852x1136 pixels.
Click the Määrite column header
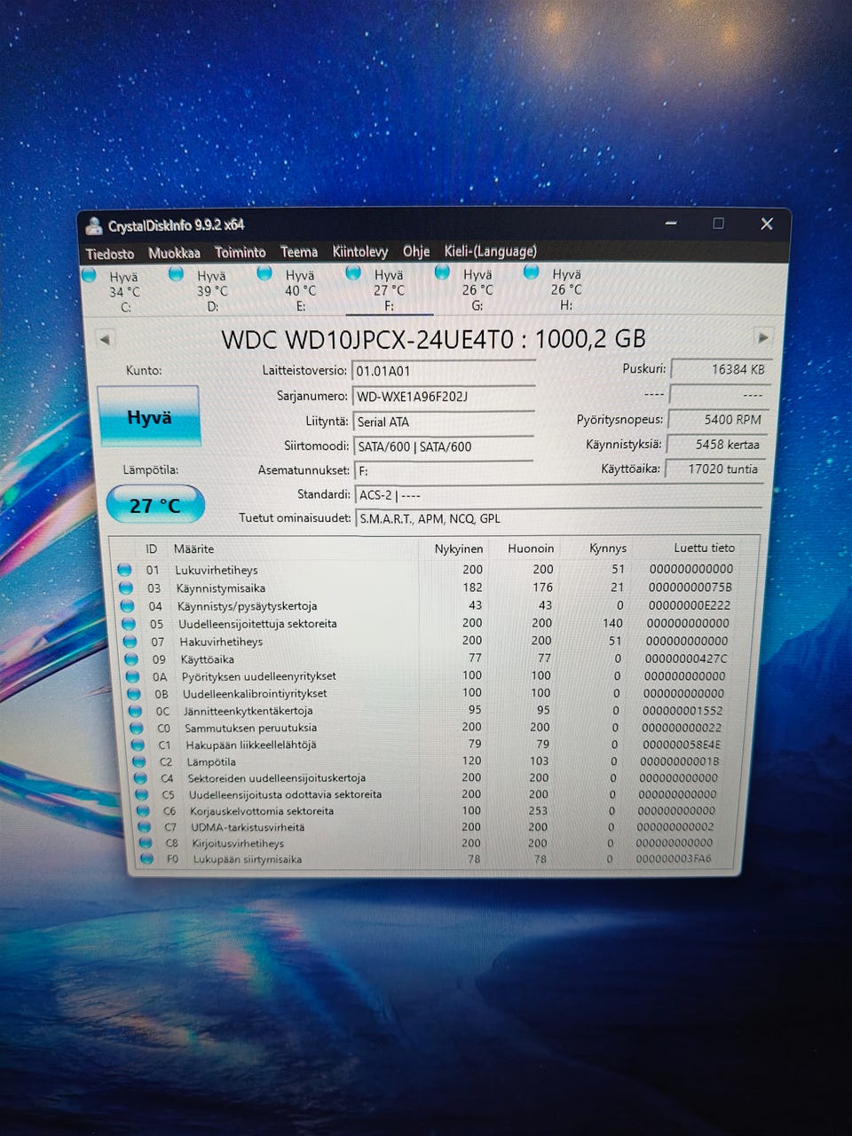tap(193, 549)
